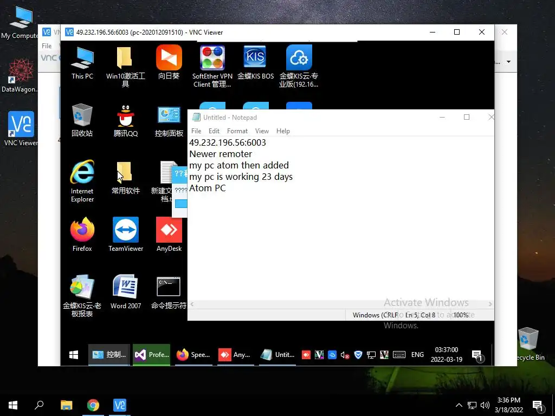This screenshot has width=555, height=416.
Task: Click the remote network tray icon
Action: (371, 355)
